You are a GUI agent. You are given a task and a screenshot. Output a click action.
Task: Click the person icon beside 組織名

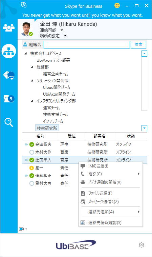pos(25,44)
